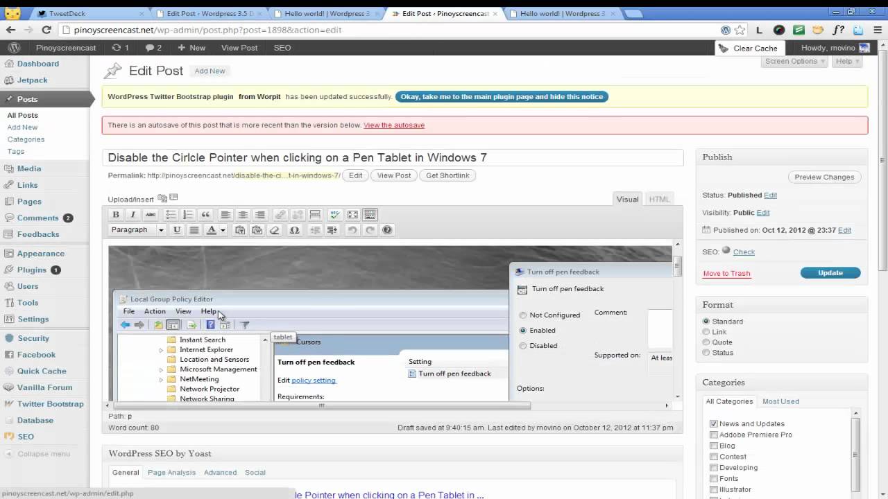The width and height of the screenshot is (888, 499).
Task: Click the blue Update button
Action: coord(830,273)
